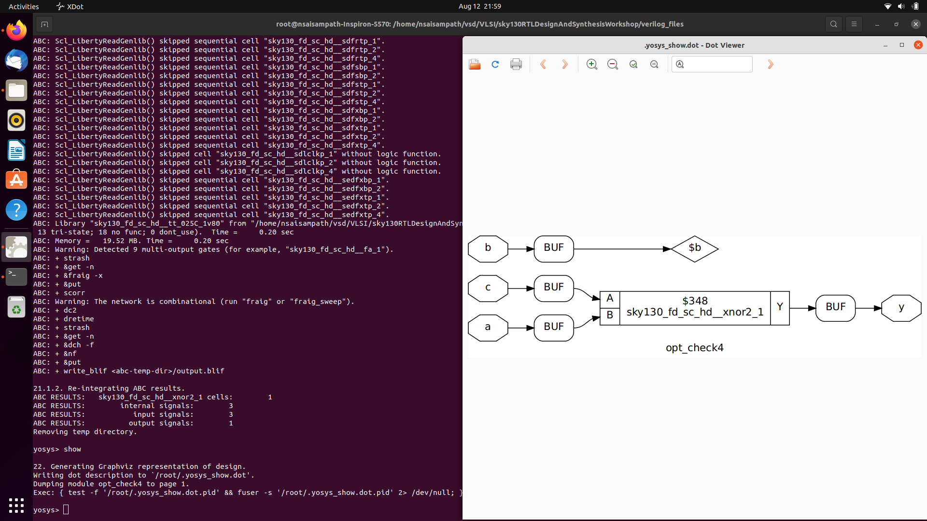Open terminal hamburger menu
Screen dimensions: 927x521
pyautogui.click(x=854, y=24)
